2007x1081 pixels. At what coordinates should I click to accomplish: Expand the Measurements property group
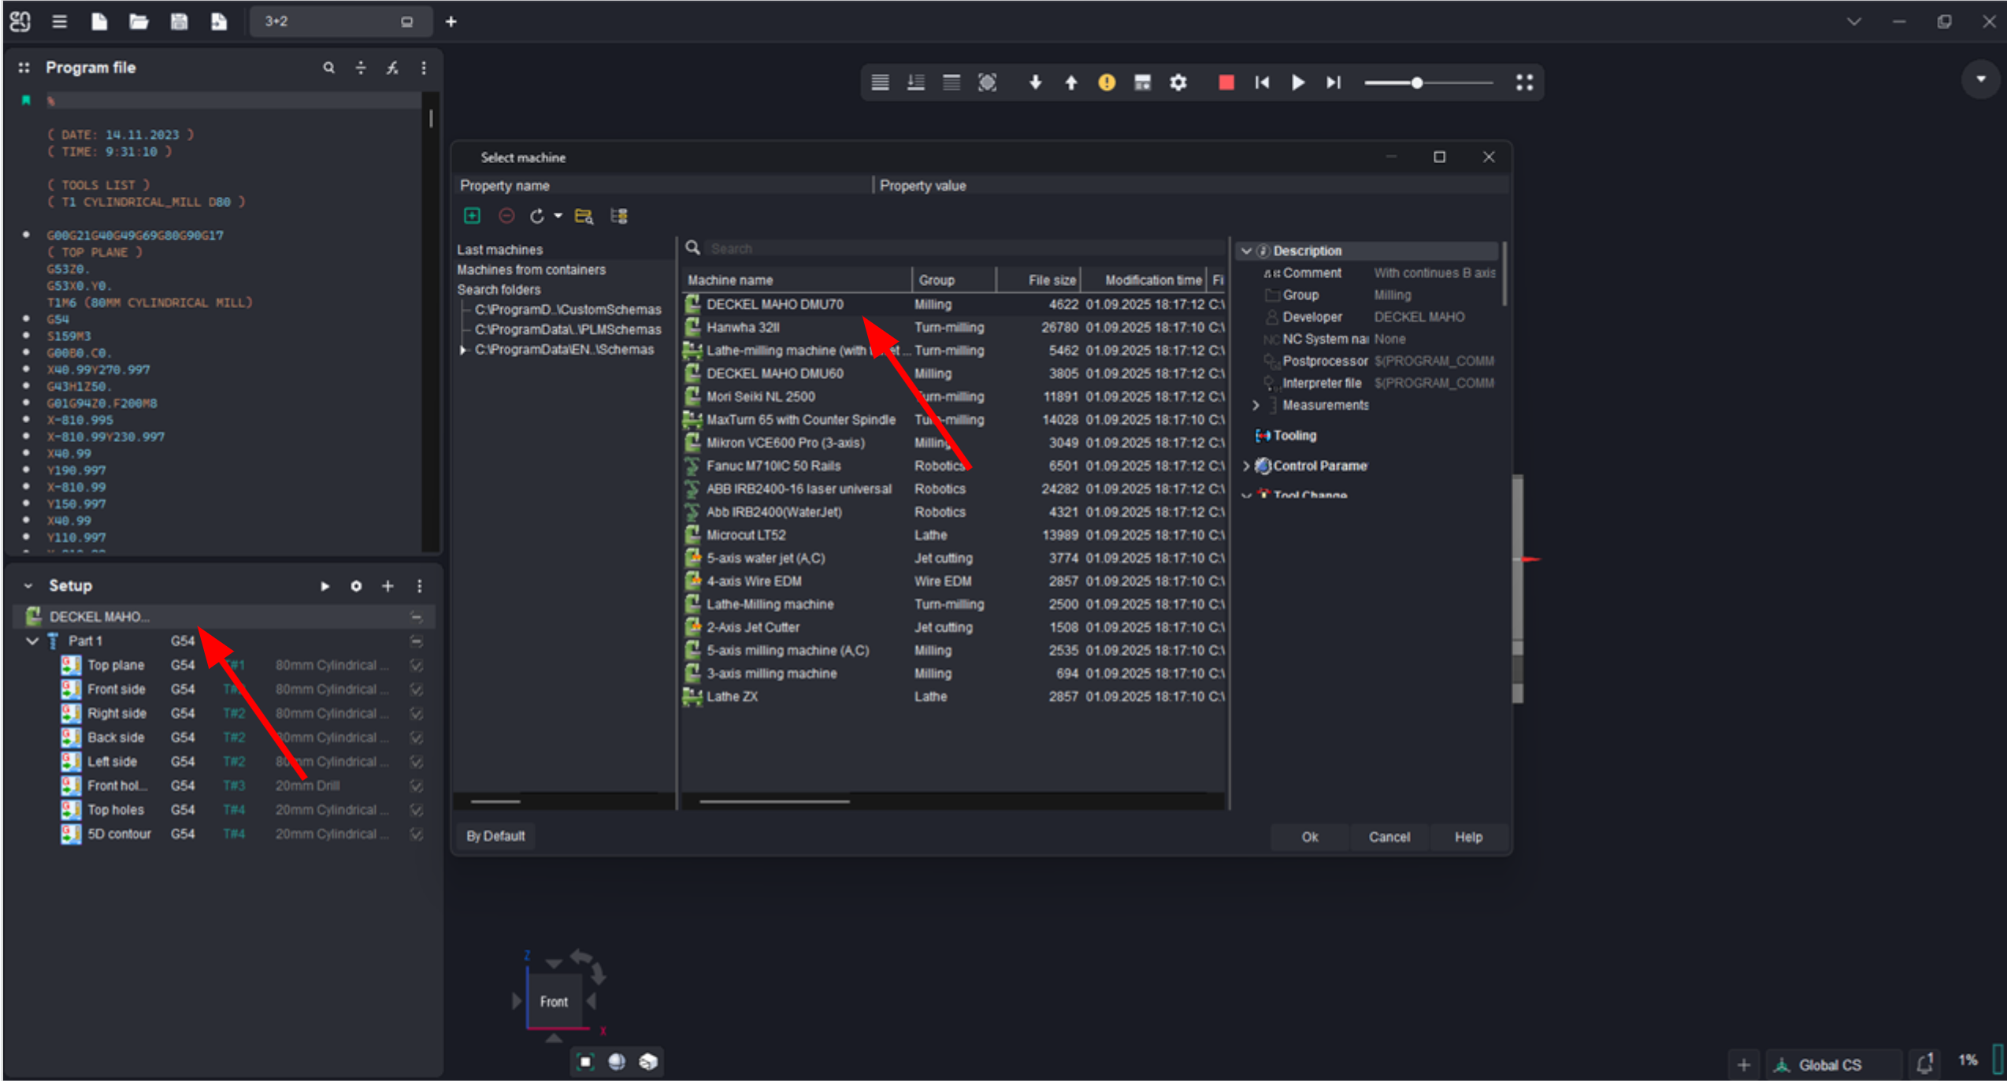pos(1256,405)
